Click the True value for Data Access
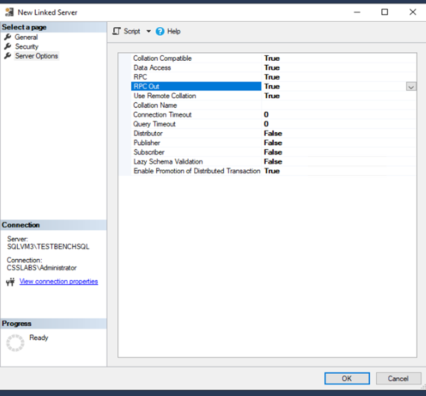426x396 pixels. 272,68
